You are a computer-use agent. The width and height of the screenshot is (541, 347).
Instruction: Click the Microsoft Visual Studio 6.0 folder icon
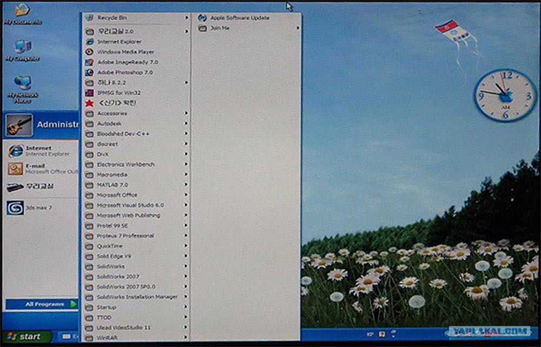[89, 205]
